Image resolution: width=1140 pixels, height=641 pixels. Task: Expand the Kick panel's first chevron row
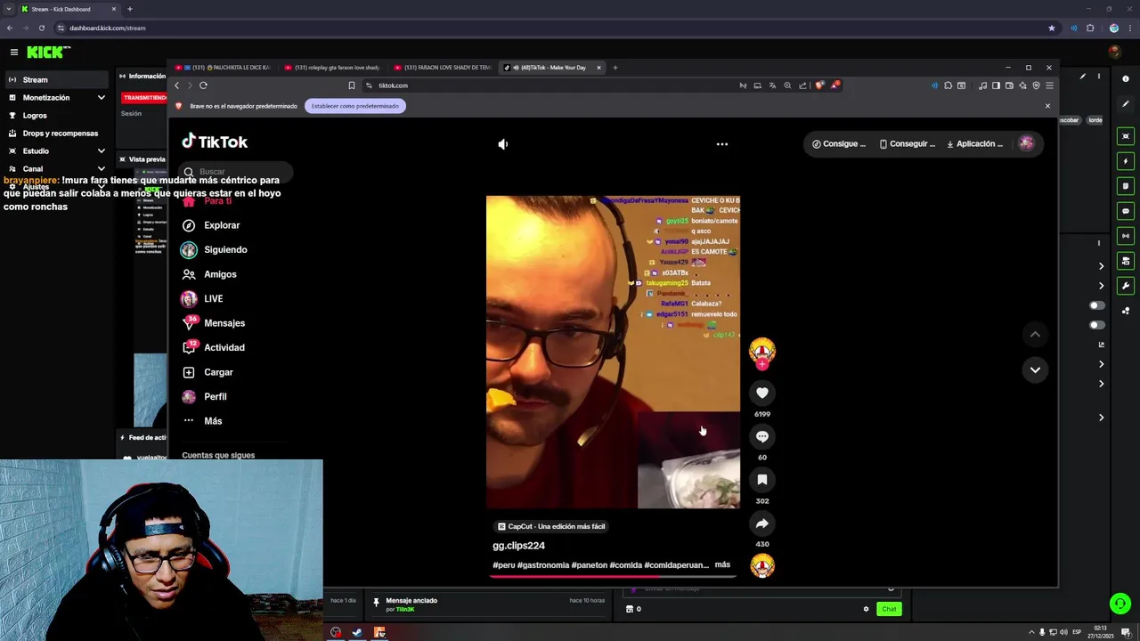[1101, 266]
